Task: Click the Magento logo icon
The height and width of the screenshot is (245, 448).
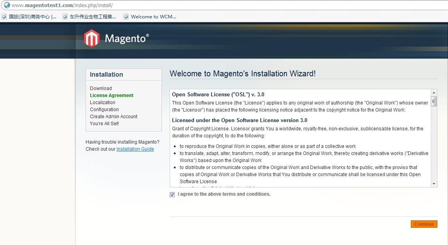Action: (91, 38)
